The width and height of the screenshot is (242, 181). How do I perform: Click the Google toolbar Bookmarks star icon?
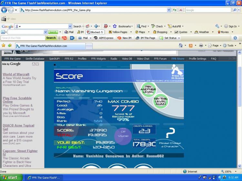115,26
